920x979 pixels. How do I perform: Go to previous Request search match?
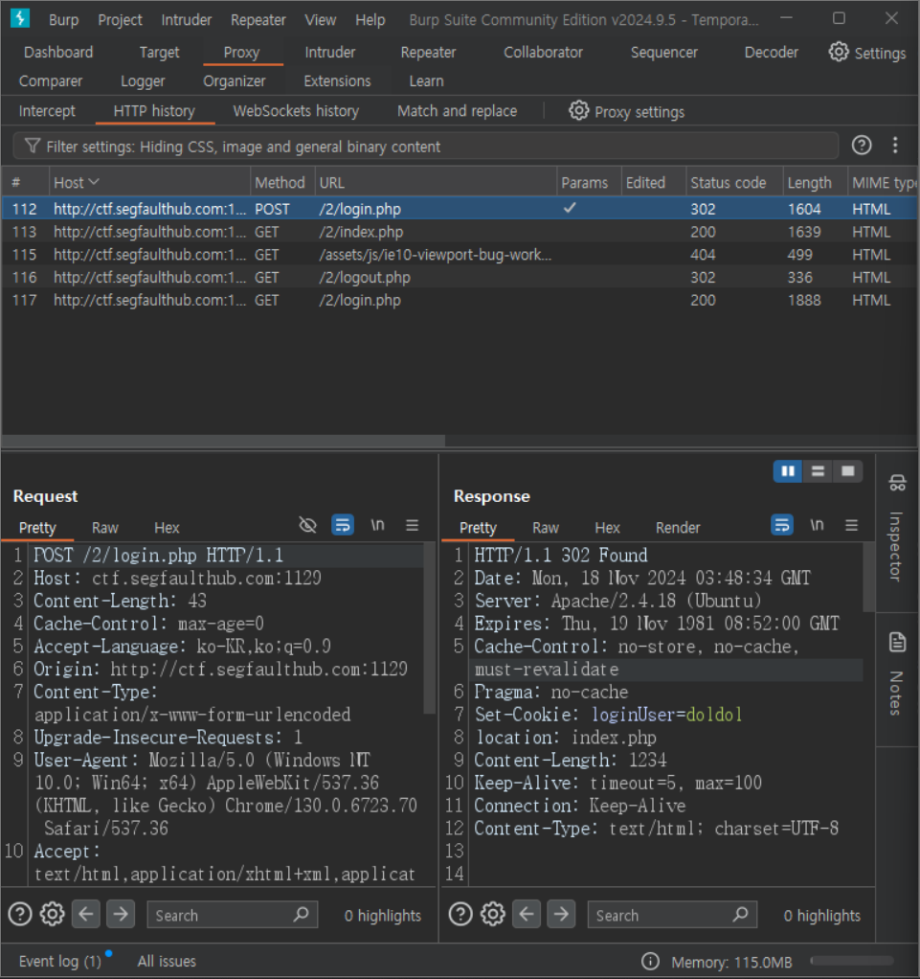click(86, 915)
